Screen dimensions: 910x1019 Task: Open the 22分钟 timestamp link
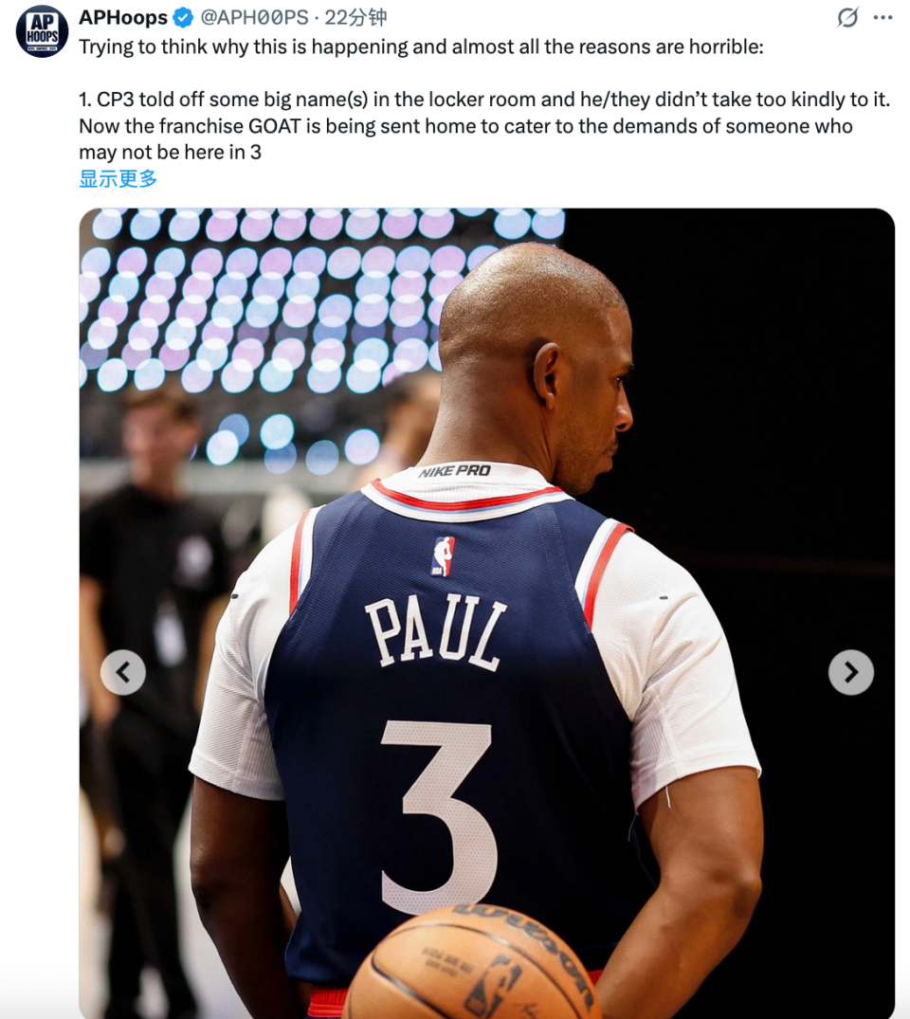click(355, 18)
